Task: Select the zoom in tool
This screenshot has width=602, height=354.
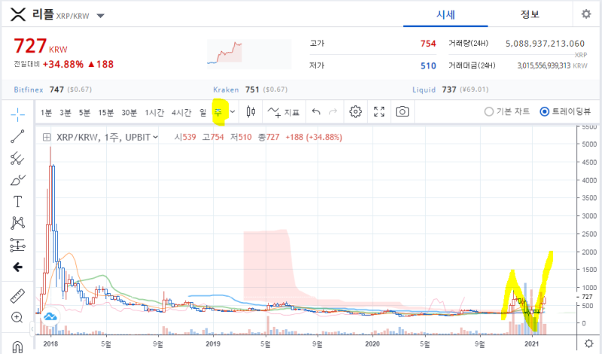Action: coord(17,317)
